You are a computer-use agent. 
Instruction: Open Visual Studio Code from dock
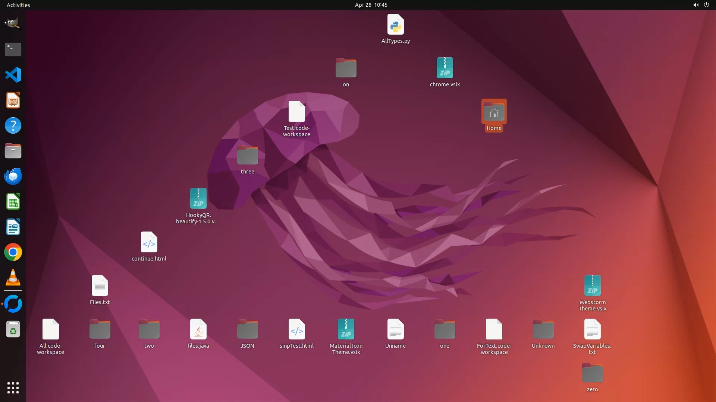pyautogui.click(x=13, y=75)
